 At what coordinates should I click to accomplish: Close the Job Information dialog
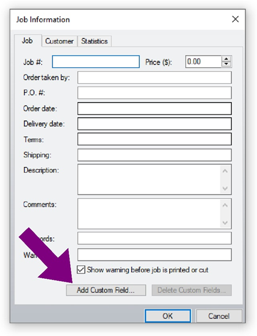pos(235,19)
